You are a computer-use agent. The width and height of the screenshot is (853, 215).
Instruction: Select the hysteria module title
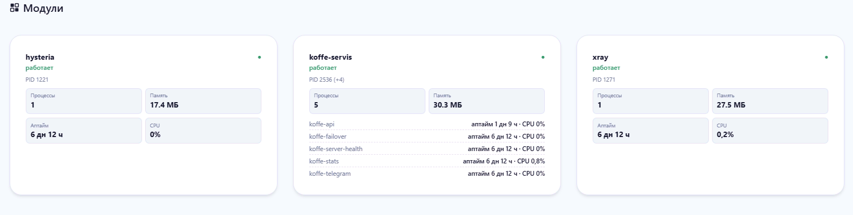click(40, 57)
